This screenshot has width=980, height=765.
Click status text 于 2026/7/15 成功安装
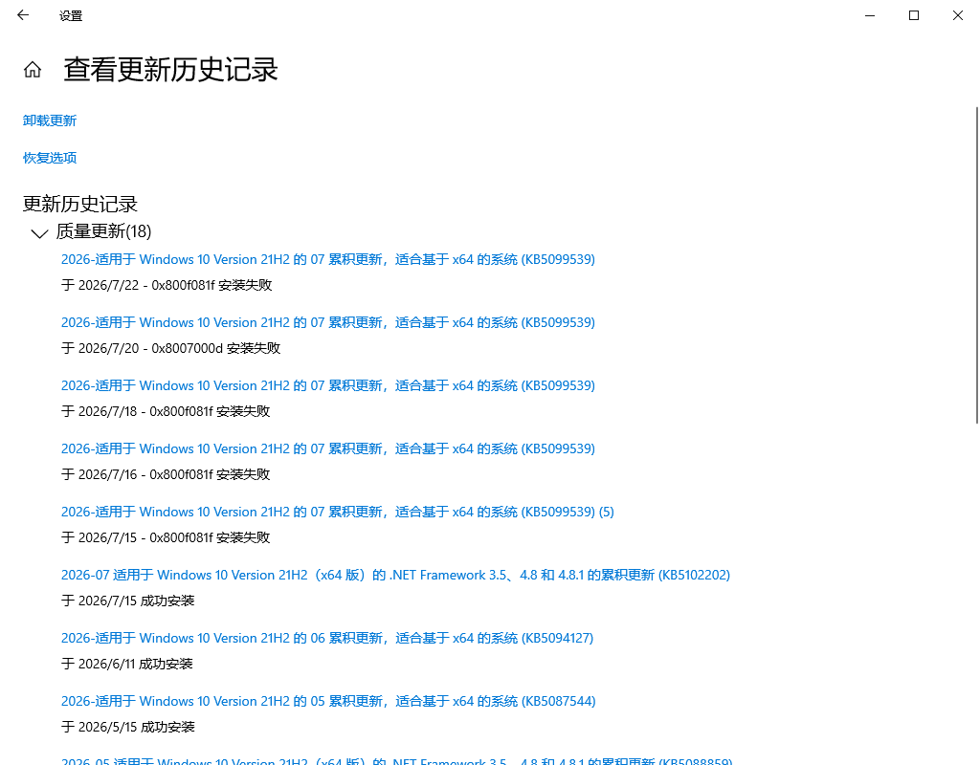coord(127,601)
